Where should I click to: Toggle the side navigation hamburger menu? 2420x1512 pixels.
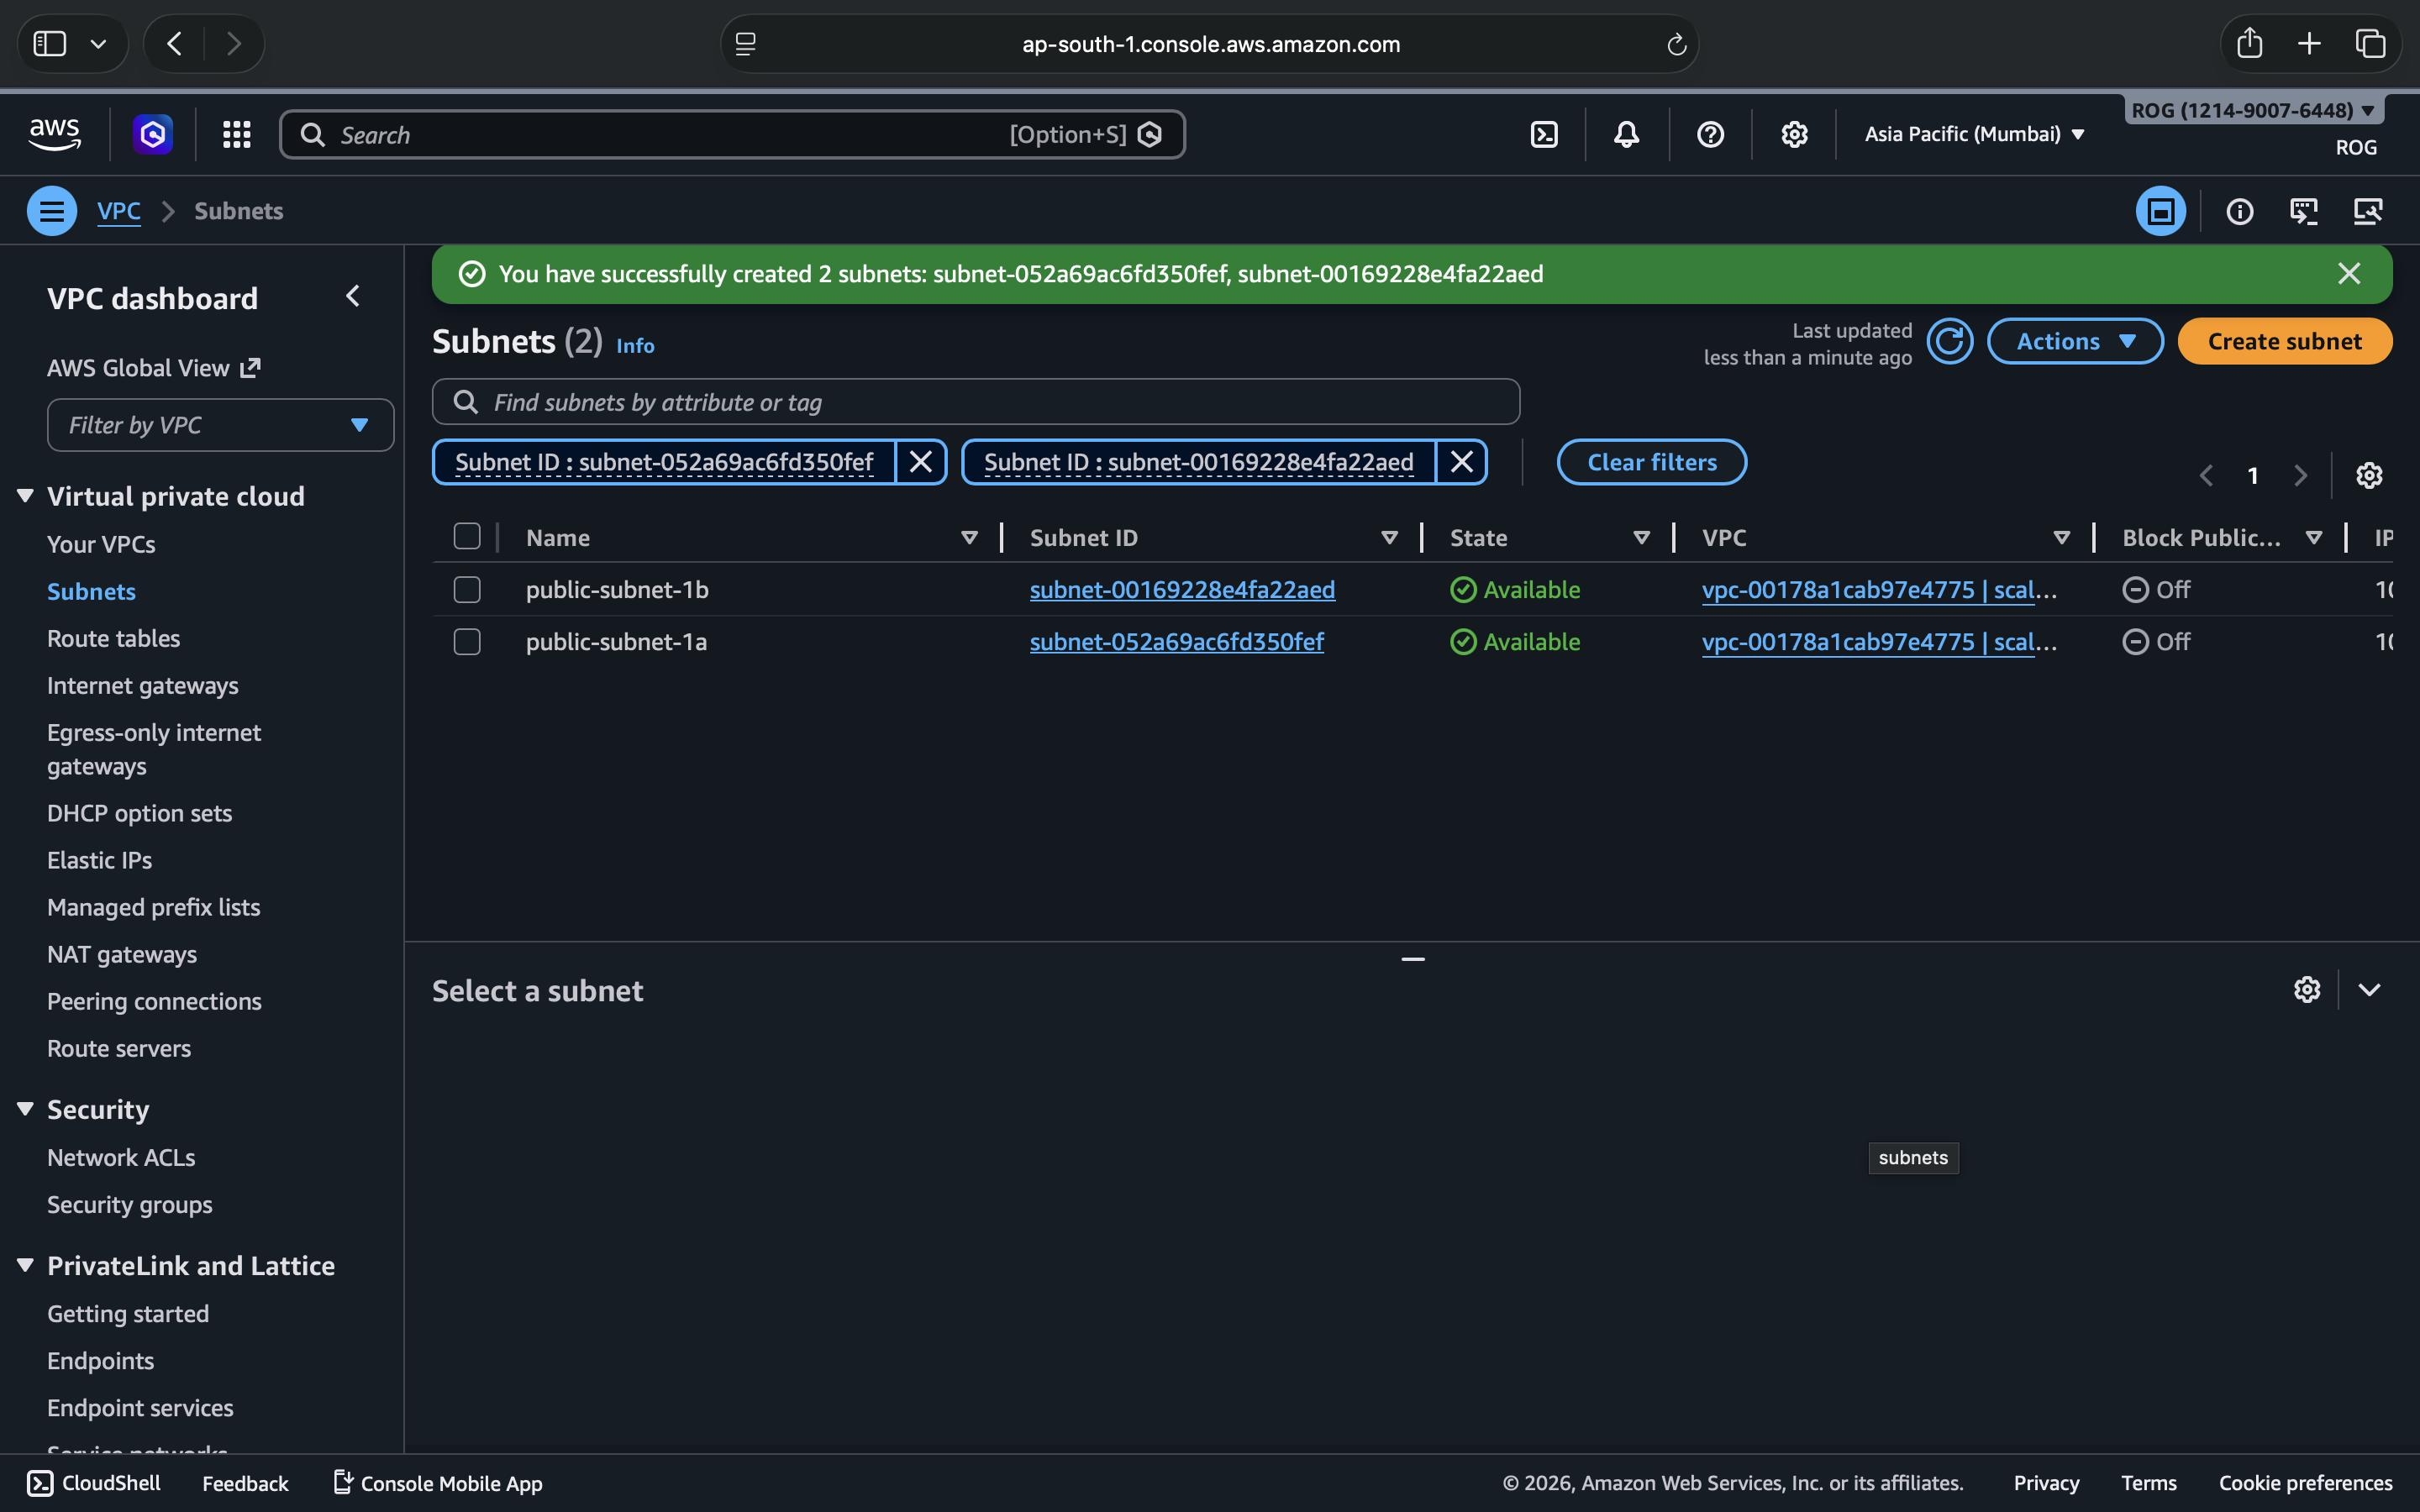coord(52,211)
